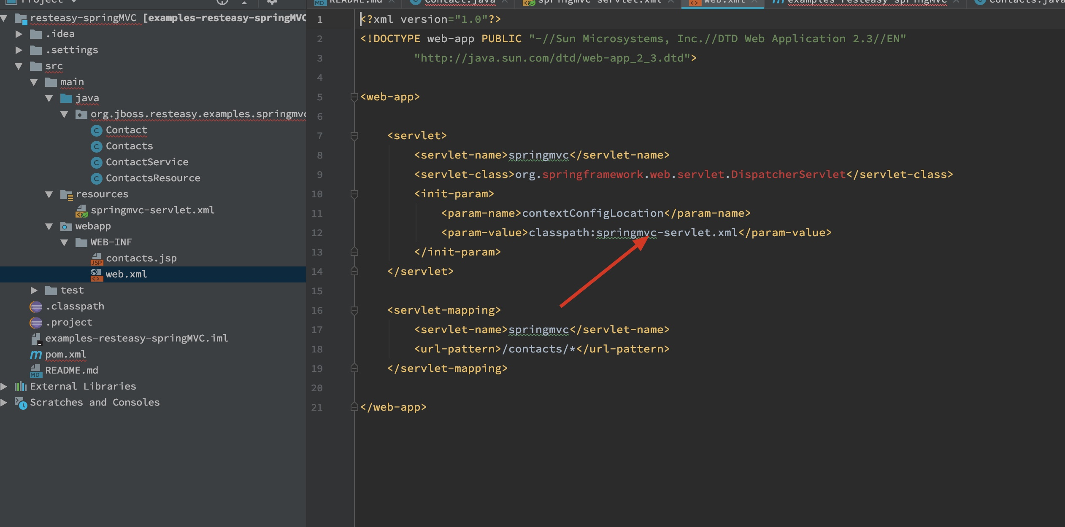Toggle code folding on the <init-param> line
Image resolution: width=1065 pixels, height=527 pixels.
click(x=354, y=194)
